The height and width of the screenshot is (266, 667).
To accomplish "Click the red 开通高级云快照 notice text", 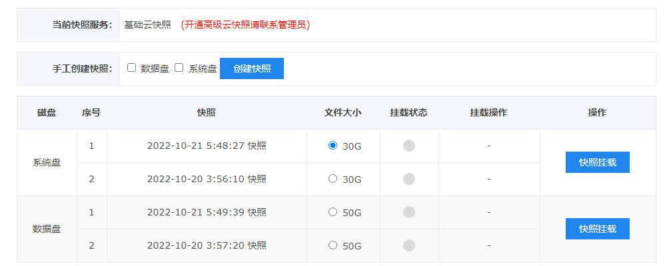I will coord(245,25).
